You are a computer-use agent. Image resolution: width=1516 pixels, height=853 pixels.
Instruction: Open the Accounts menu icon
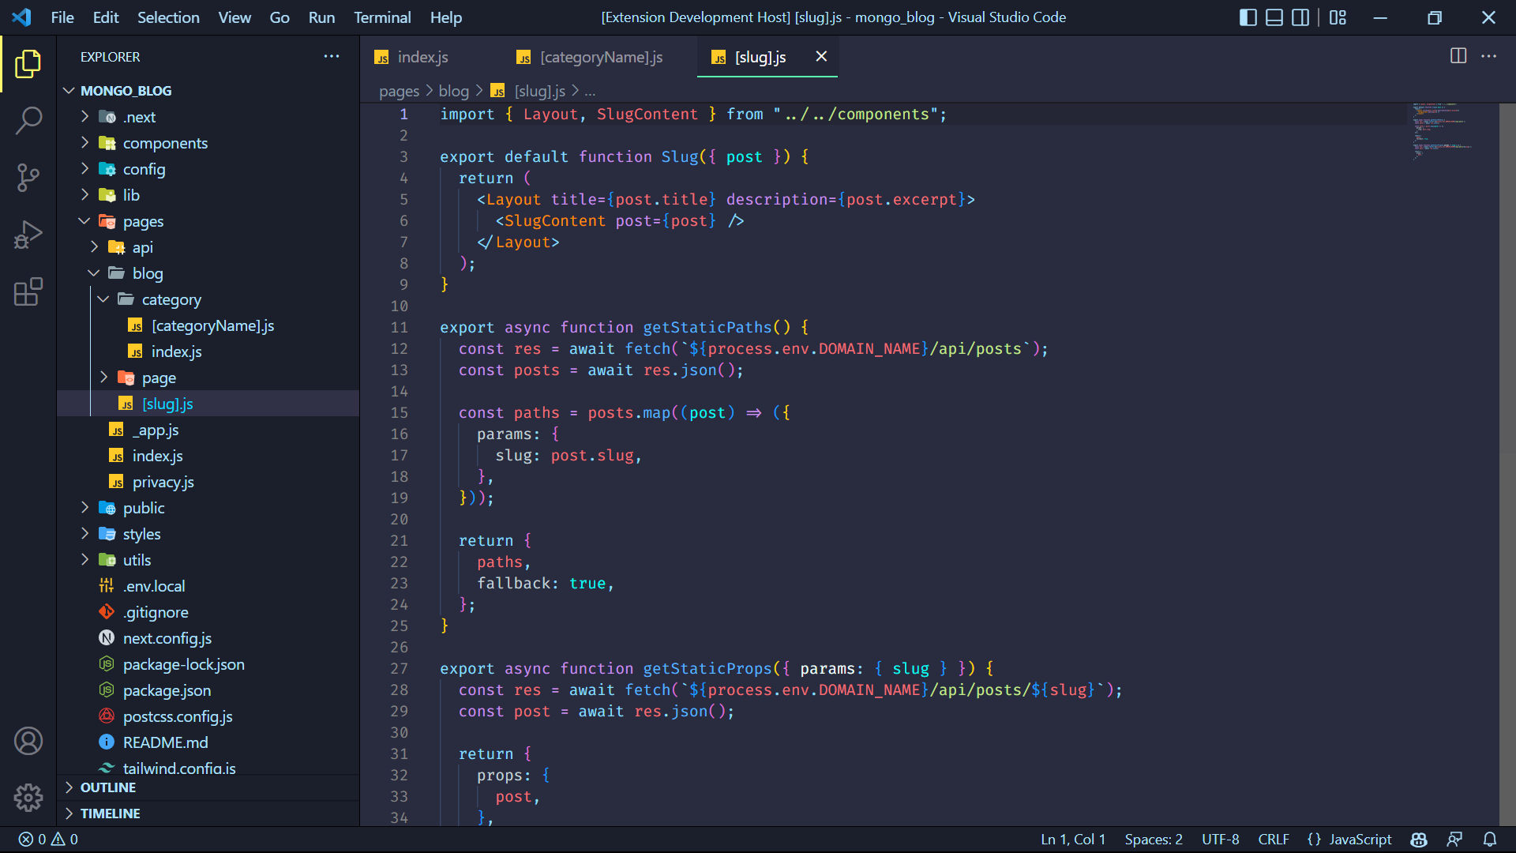click(x=28, y=741)
